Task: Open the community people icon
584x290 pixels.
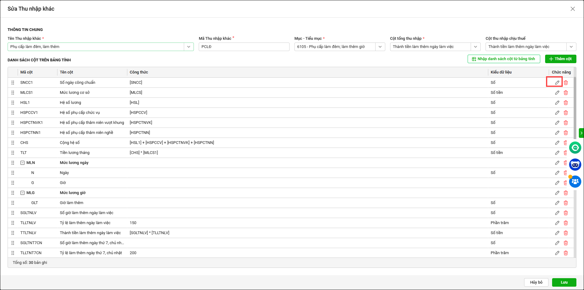Action: tap(575, 182)
